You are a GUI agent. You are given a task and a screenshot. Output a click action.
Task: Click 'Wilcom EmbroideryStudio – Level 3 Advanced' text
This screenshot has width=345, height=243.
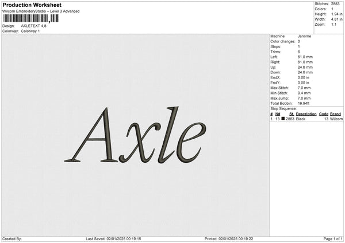click(x=41, y=11)
